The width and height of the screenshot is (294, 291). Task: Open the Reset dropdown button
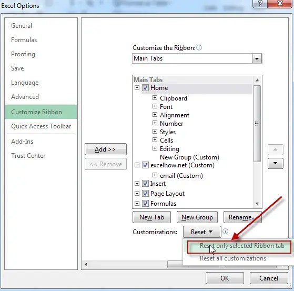coord(202,232)
